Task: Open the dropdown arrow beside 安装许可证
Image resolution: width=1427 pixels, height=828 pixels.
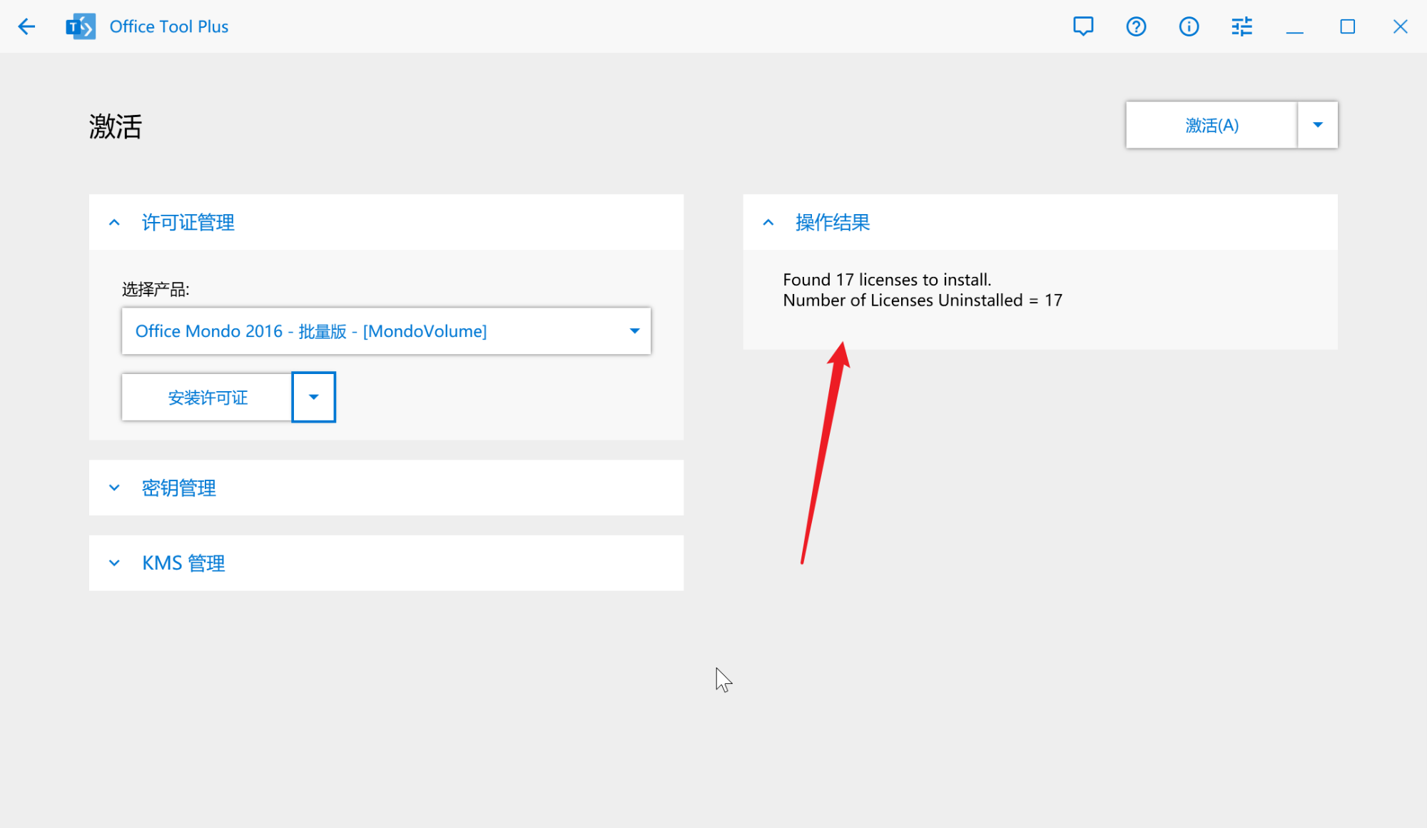Action: 313,398
